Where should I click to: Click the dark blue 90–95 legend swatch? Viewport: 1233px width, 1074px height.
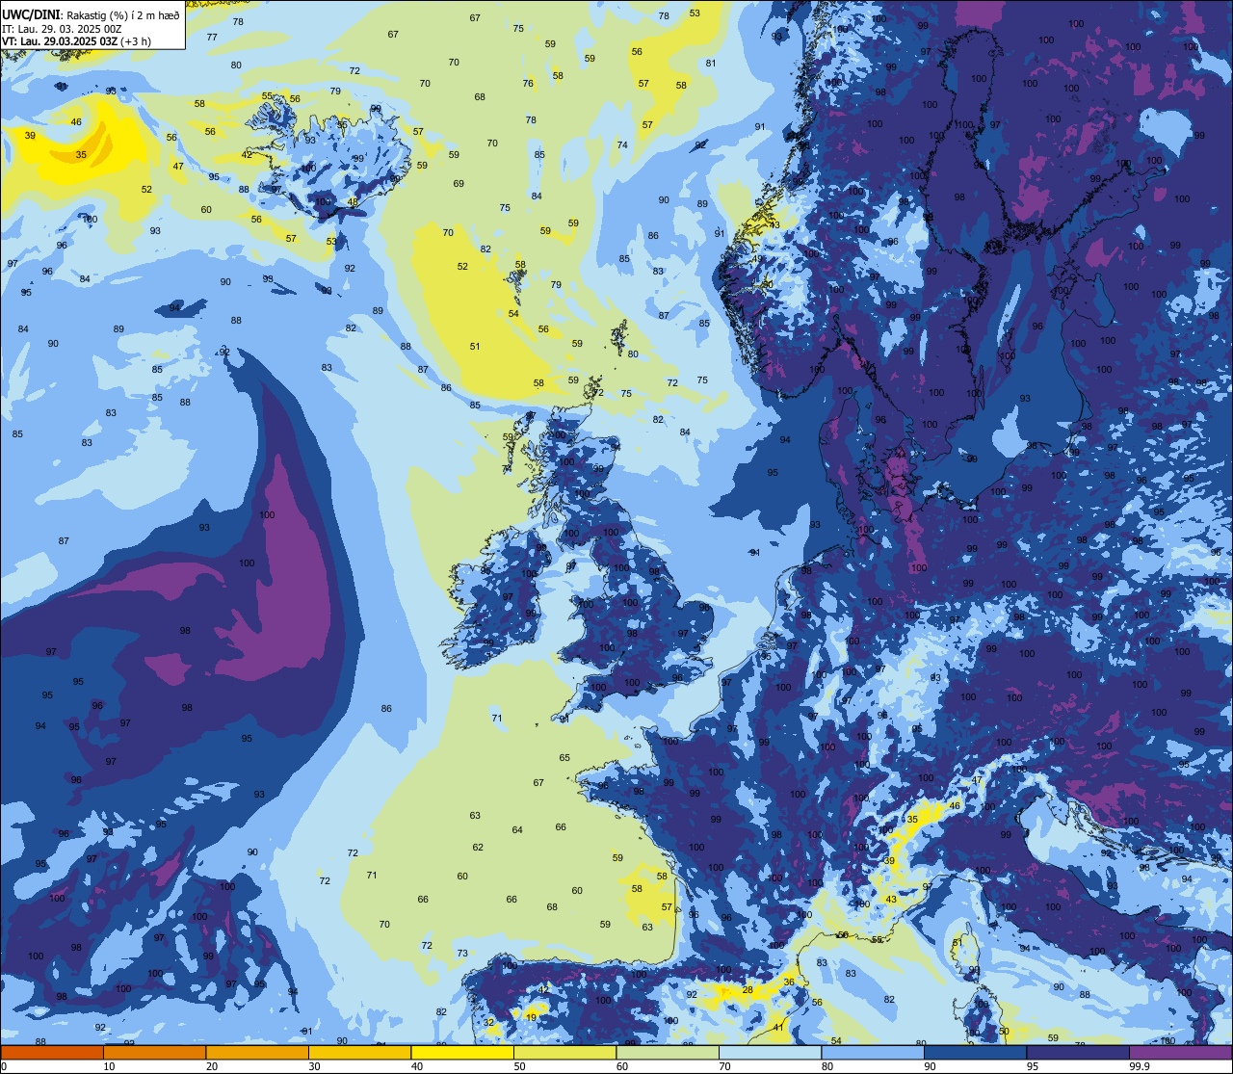pos(975,1052)
